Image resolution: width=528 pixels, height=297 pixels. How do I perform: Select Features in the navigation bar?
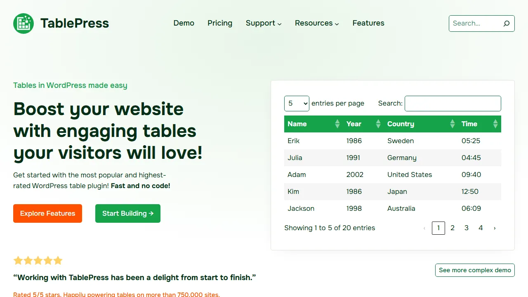(x=368, y=23)
